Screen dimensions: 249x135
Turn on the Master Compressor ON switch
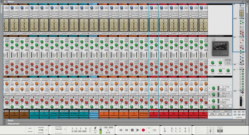point(214,40)
